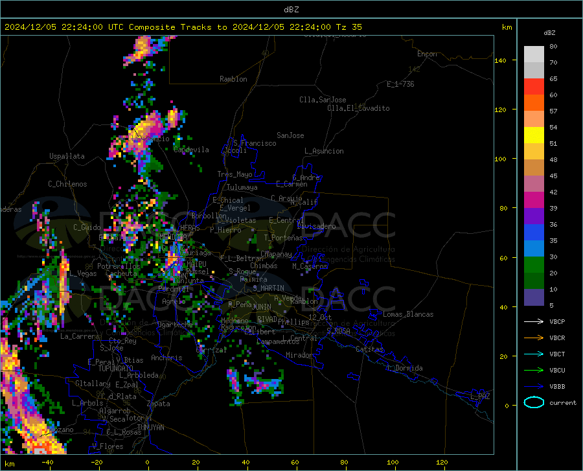Click the L_PAZ place label

point(480,396)
